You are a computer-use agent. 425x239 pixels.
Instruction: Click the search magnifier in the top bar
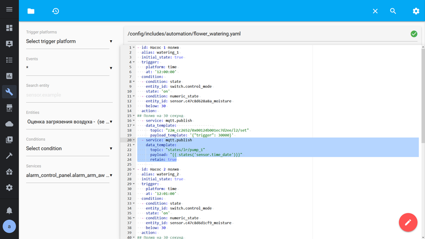coord(393,11)
